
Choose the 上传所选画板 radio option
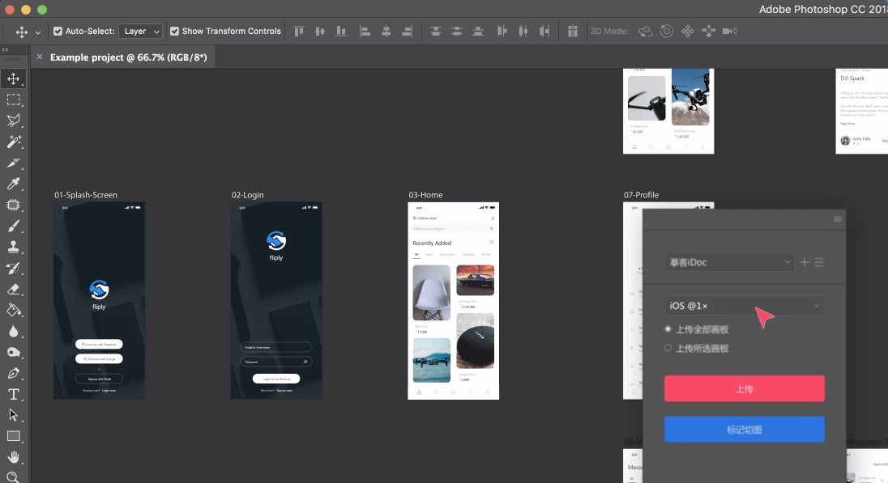point(668,349)
